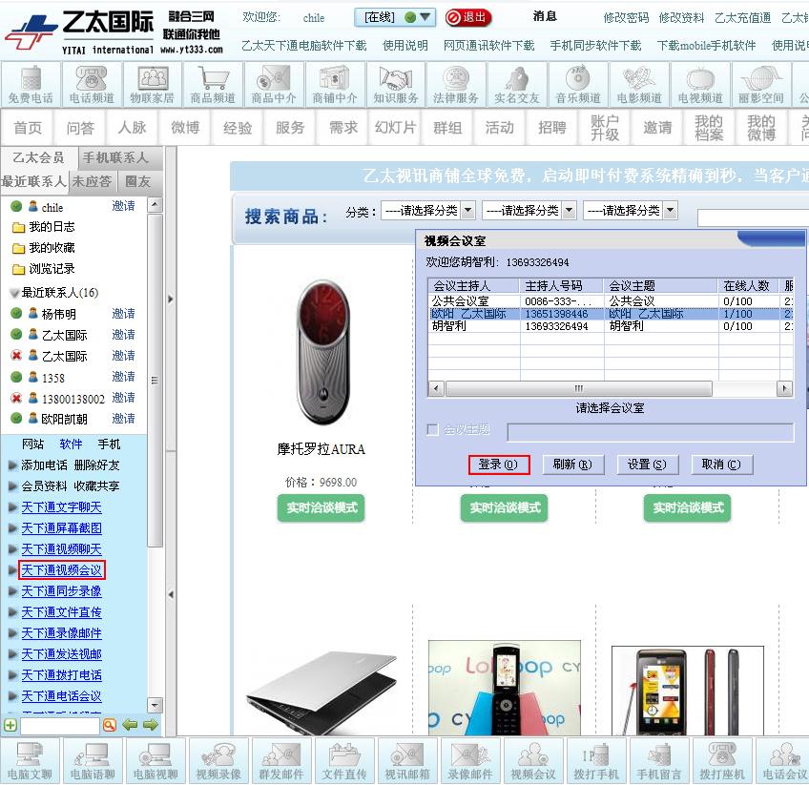Open the 微博 tab
The image size is (809, 785).
click(185, 128)
